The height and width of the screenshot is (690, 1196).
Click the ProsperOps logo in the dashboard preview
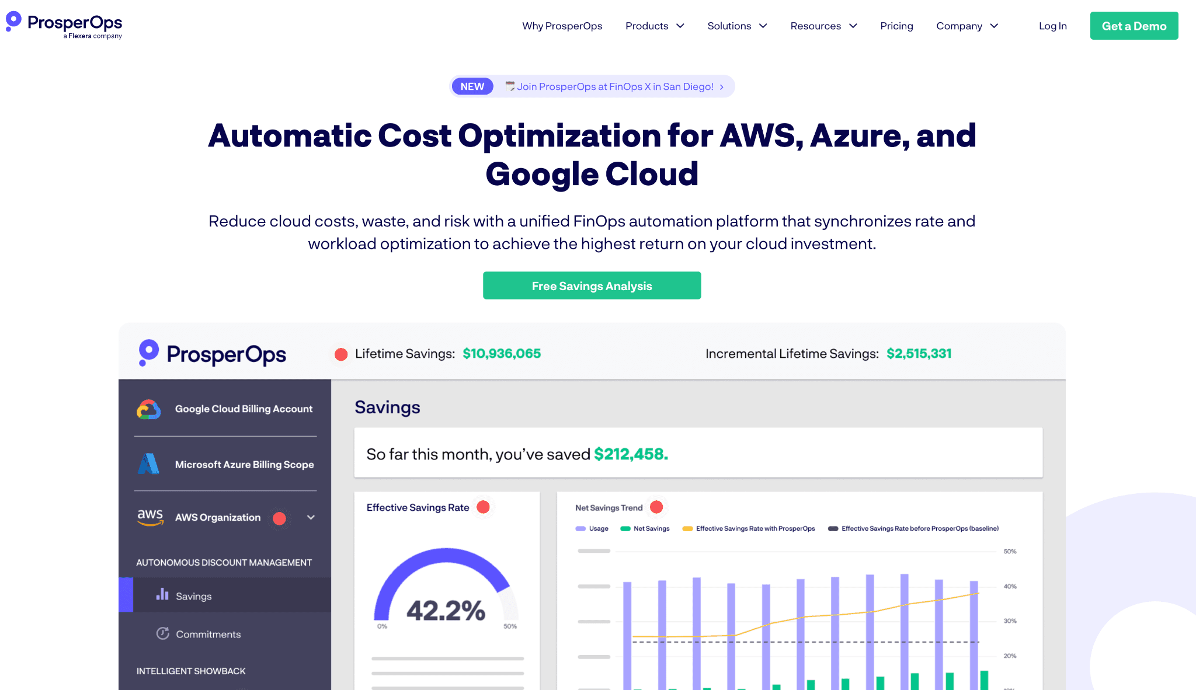click(212, 354)
